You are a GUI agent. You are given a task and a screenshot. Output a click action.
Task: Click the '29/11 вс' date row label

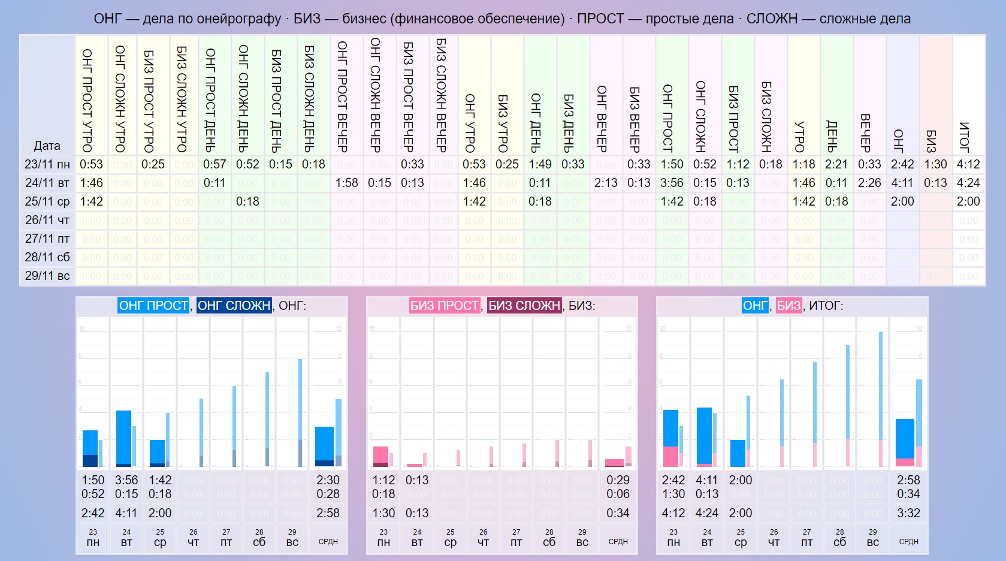47,276
